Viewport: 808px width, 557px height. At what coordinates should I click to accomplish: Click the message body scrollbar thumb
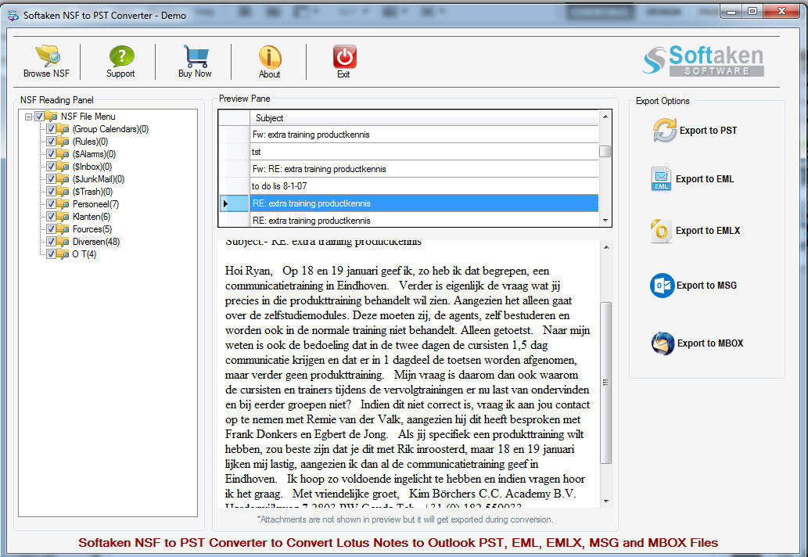pyautogui.click(x=606, y=383)
